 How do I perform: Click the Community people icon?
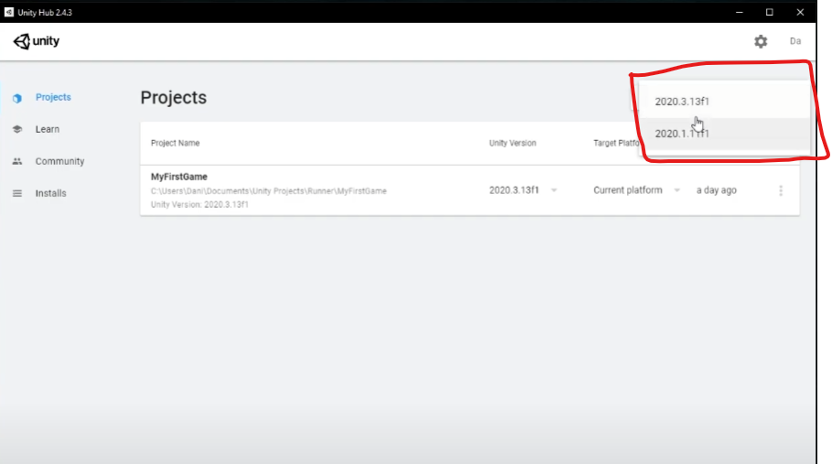pyautogui.click(x=17, y=162)
